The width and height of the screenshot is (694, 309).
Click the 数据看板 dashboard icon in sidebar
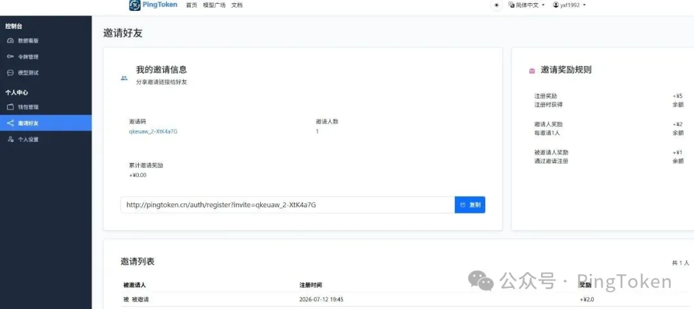click(x=11, y=40)
